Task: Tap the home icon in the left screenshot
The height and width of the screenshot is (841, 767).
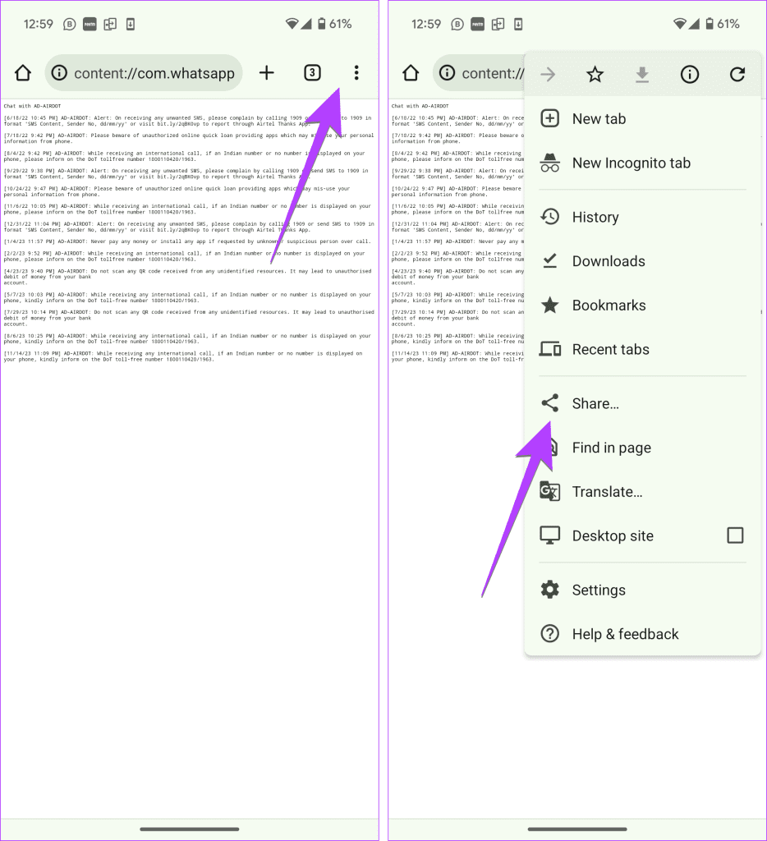Action: [x=23, y=73]
